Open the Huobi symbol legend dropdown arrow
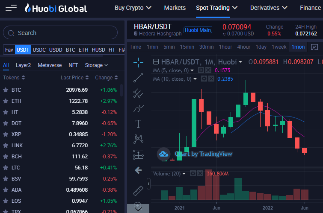Viewport: 323px width, 213px height. 240,61
